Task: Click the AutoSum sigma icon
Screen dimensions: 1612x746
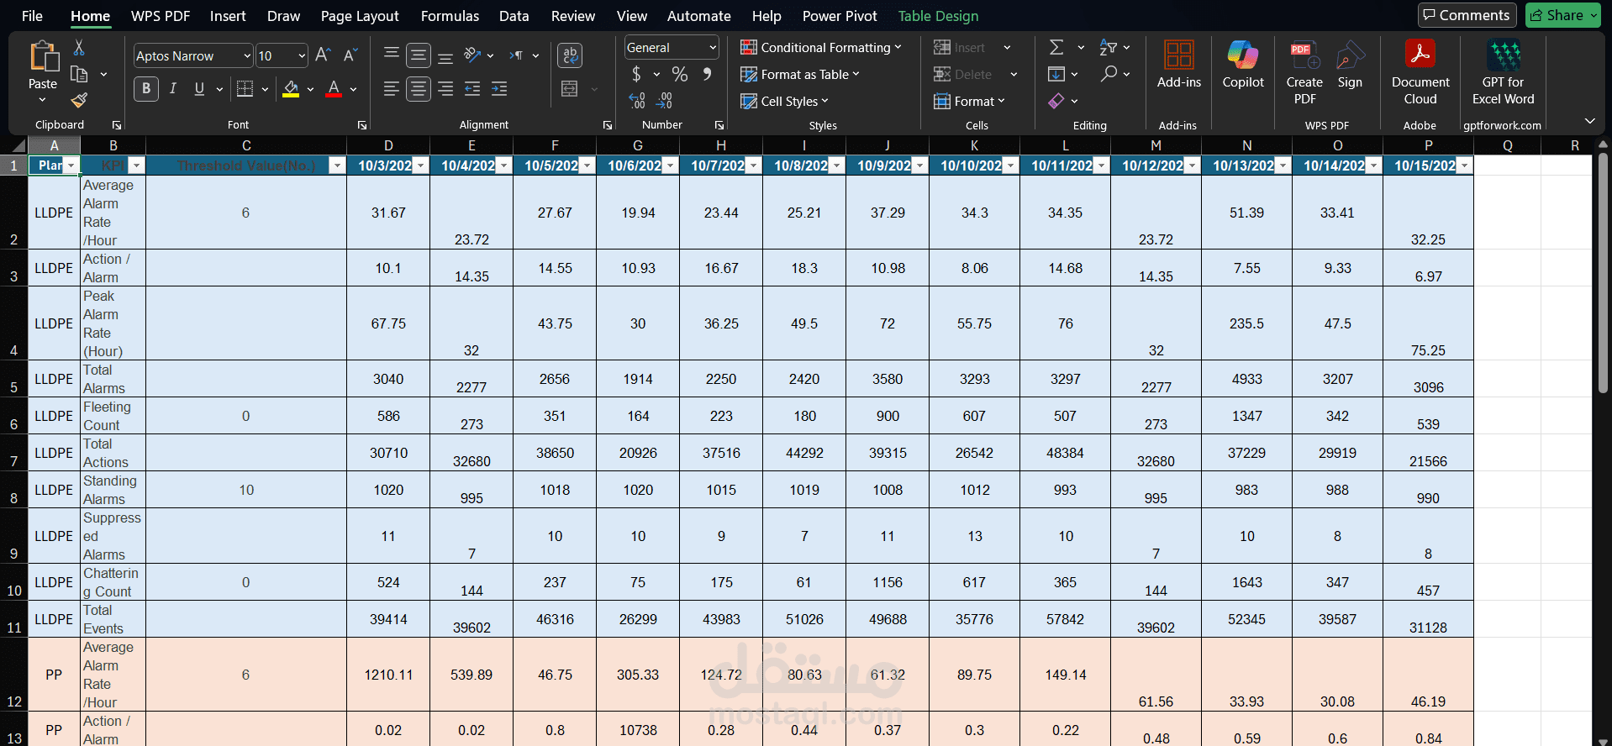Action: [1057, 47]
